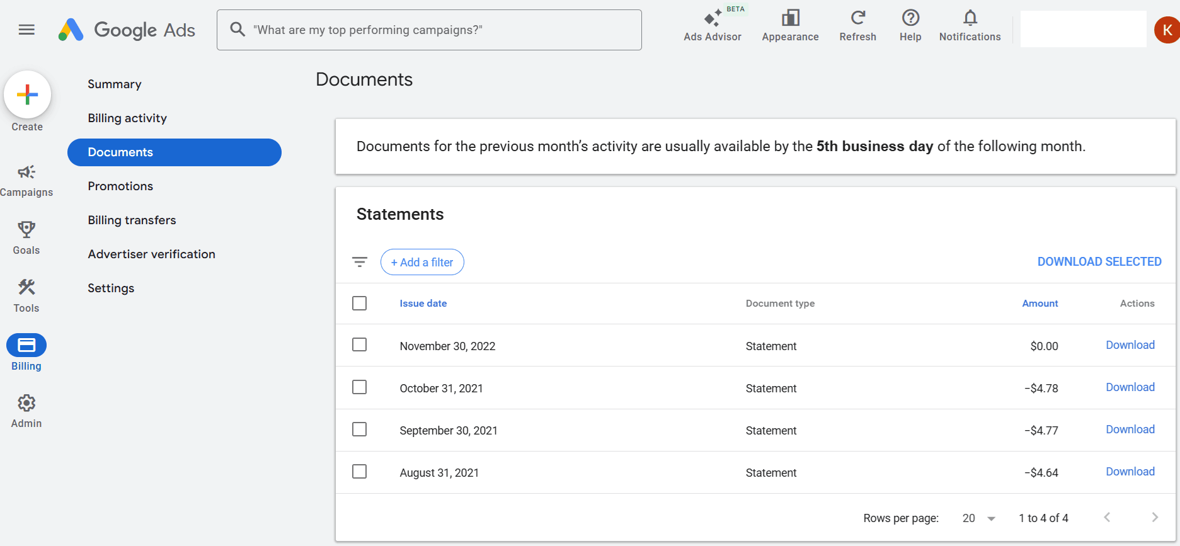This screenshot has width=1180, height=546.
Task: Check the October 31, 2021 statement
Action: (360, 387)
